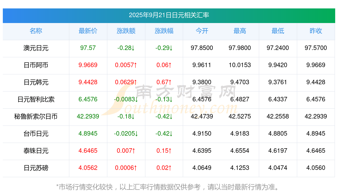Select the change amount -0.18↓
Screen dimensions: 338x196
click(x=126, y=117)
